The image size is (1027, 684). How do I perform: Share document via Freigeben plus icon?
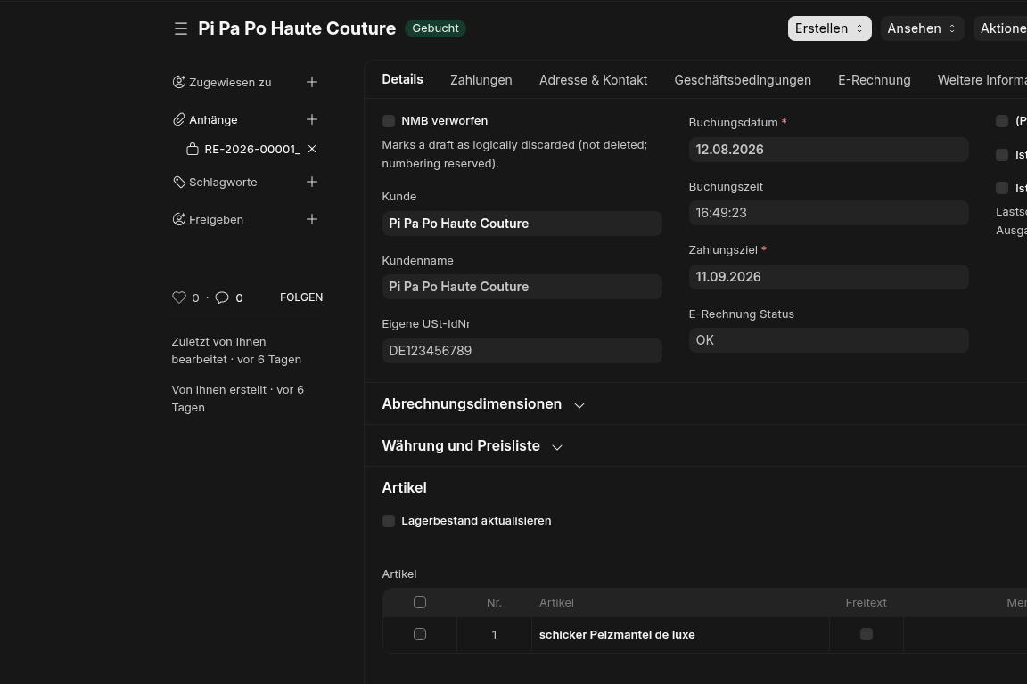312,219
